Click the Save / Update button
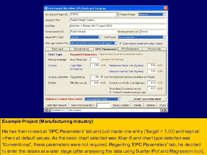 tap(121, 105)
